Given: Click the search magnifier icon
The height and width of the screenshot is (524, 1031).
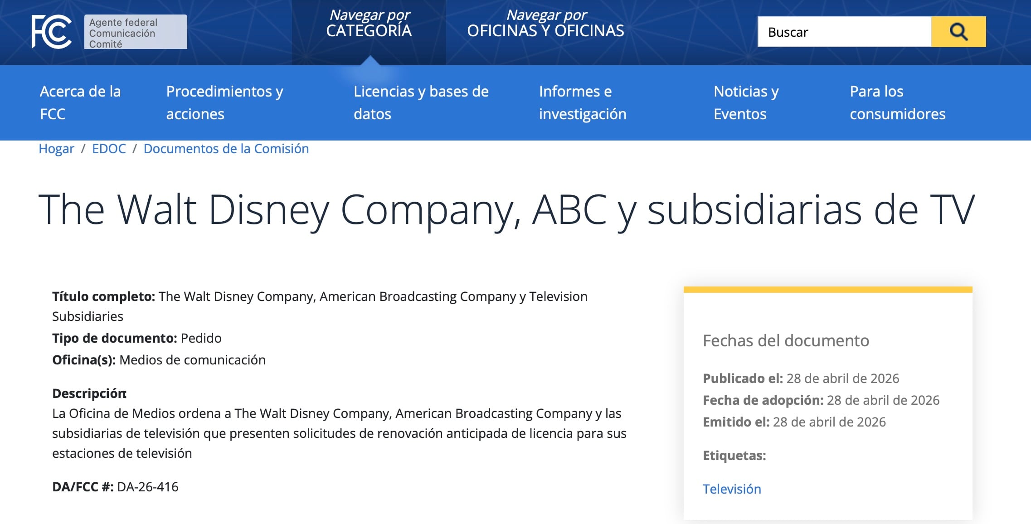Looking at the screenshot, I should coord(959,32).
